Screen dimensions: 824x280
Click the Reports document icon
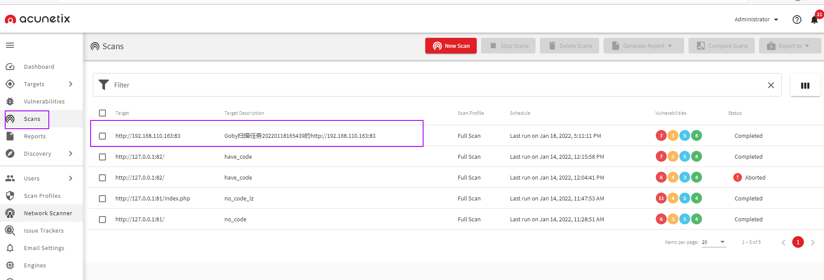click(10, 136)
